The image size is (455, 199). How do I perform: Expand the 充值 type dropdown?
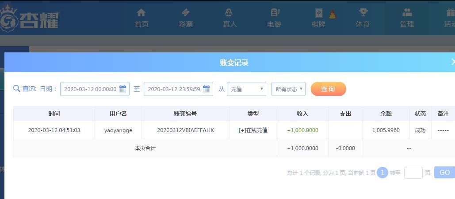coord(246,89)
